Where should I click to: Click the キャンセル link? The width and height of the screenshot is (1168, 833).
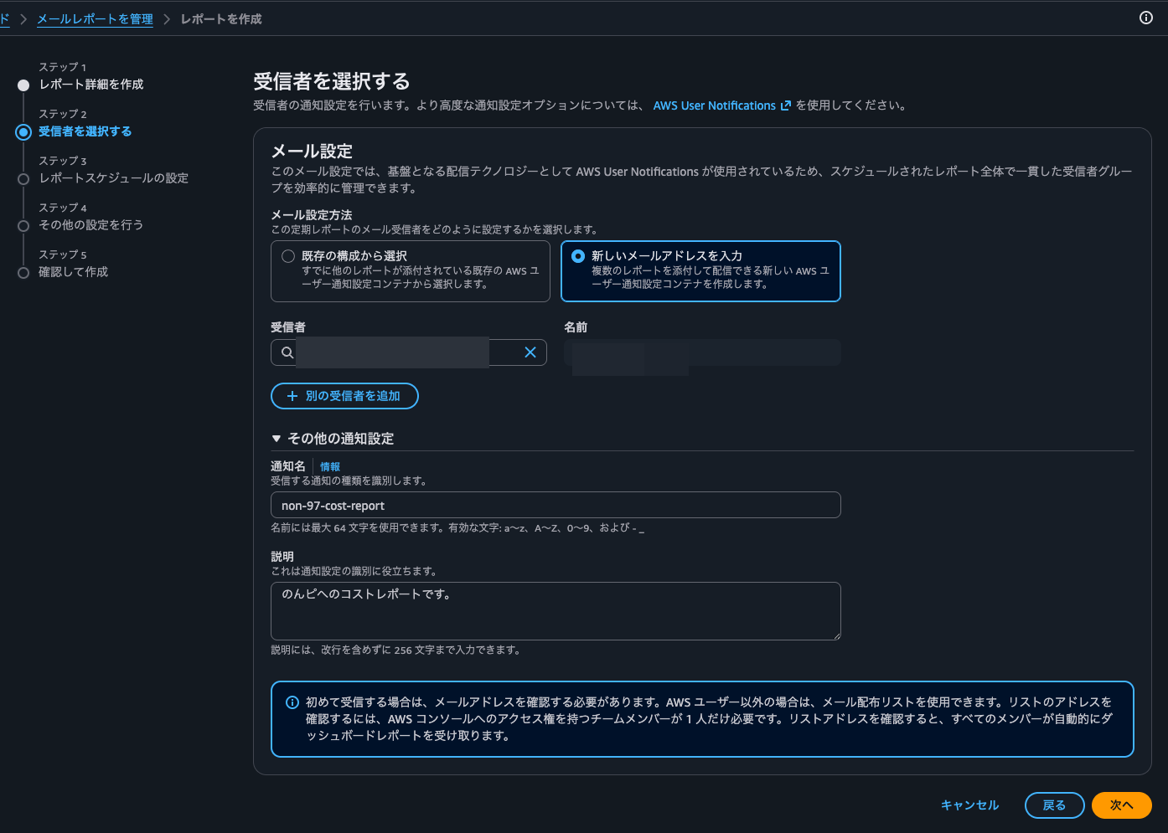[x=969, y=805]
